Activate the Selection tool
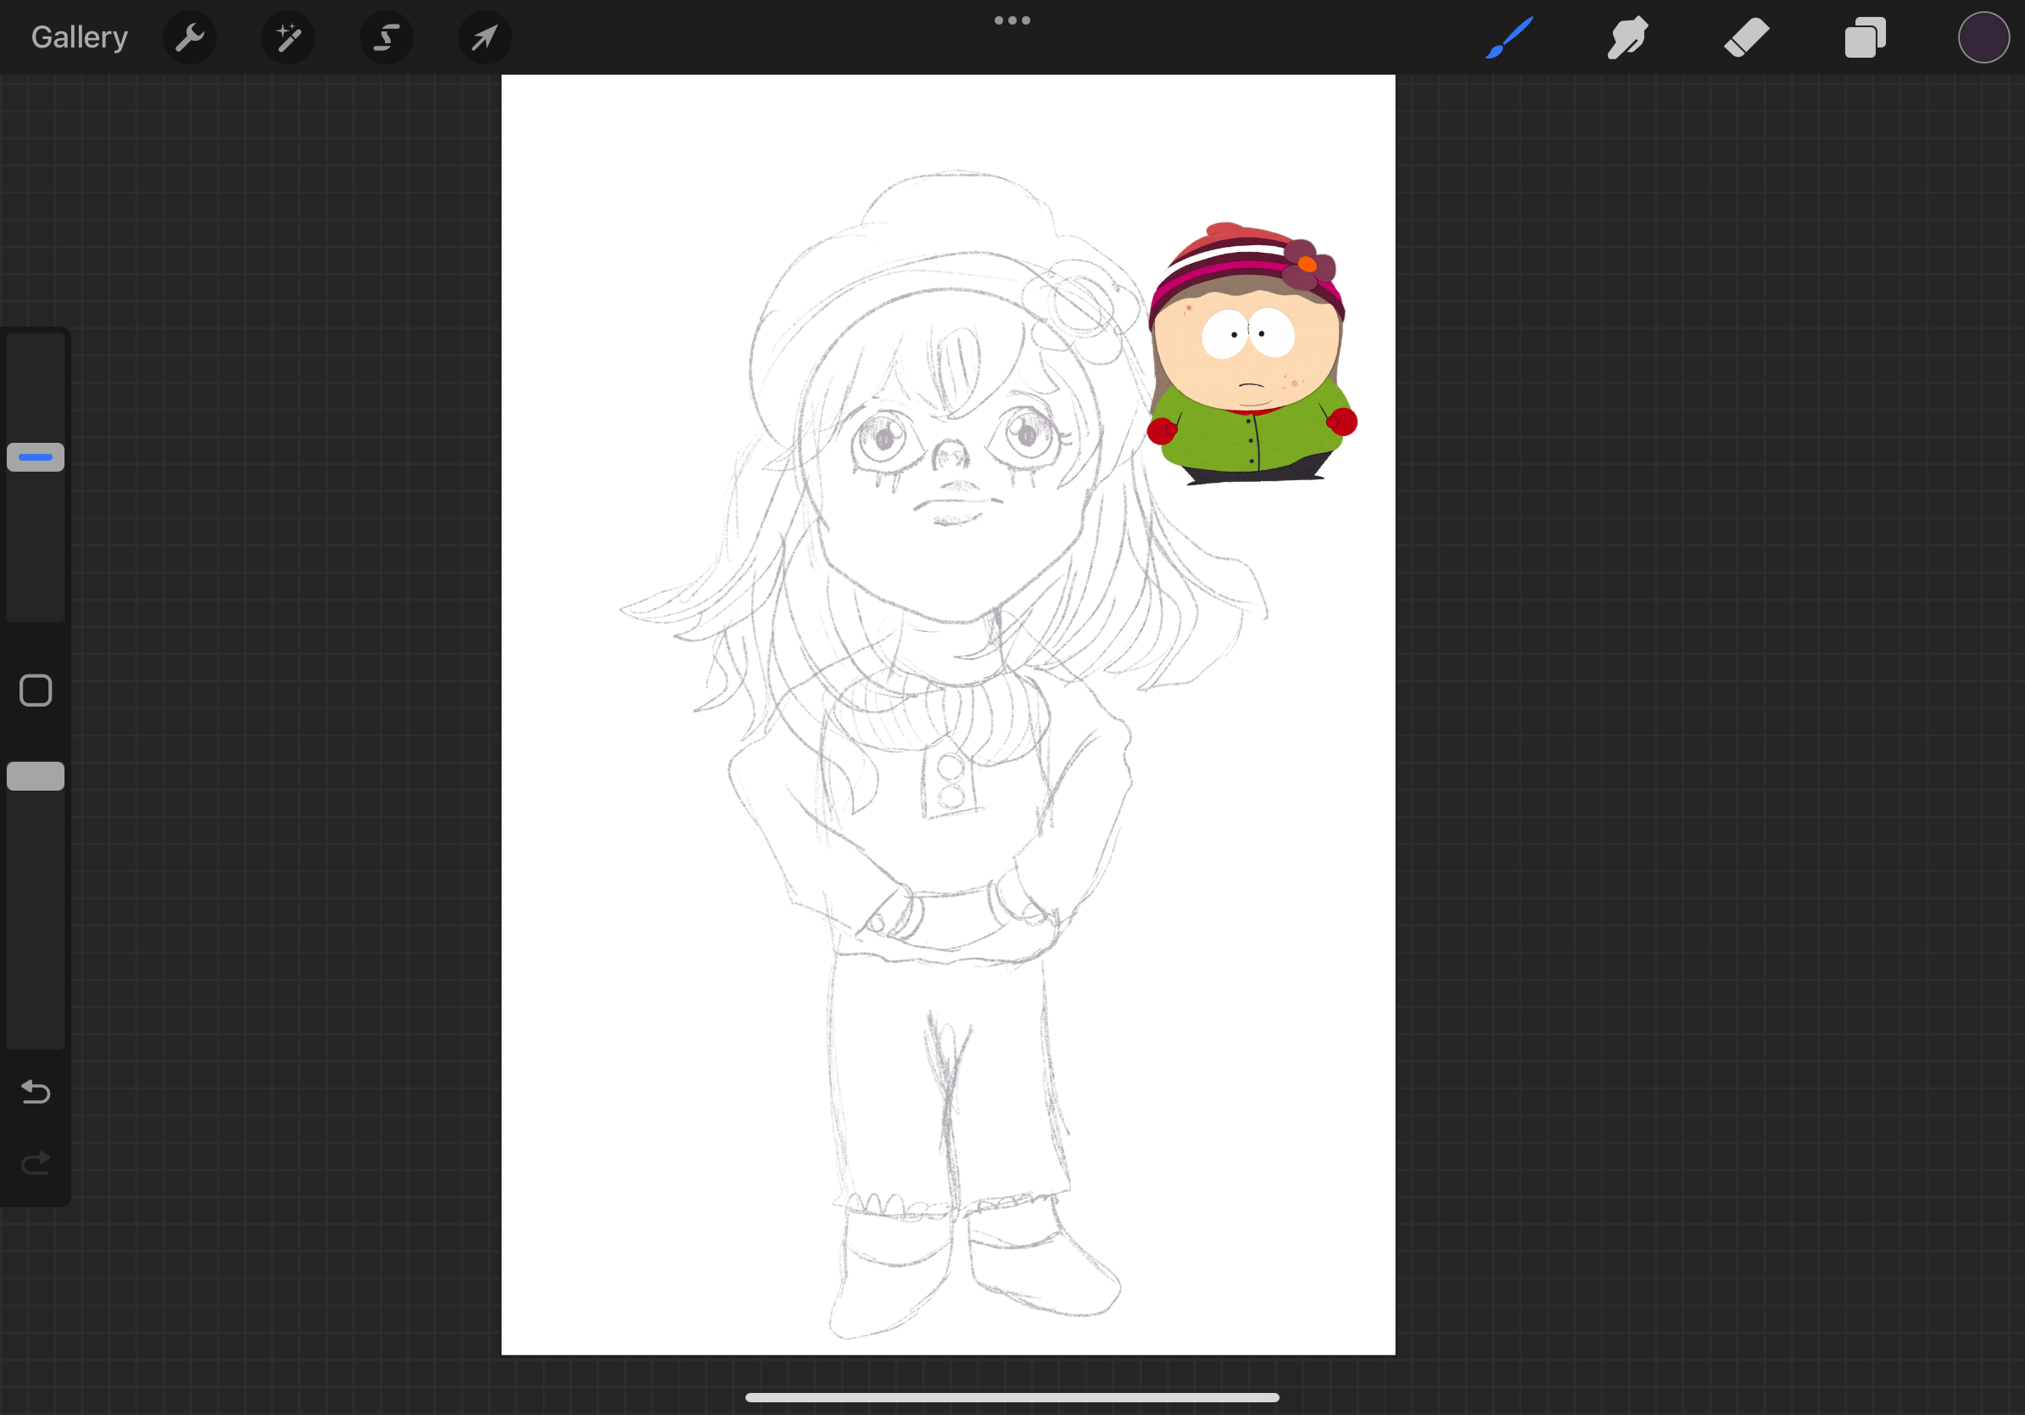Image resolution: width=2025 pixels, height=1415 pixels. point(387,37)
